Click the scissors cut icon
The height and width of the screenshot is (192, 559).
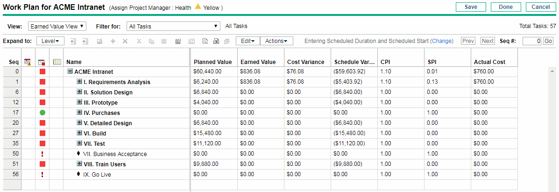139,41
